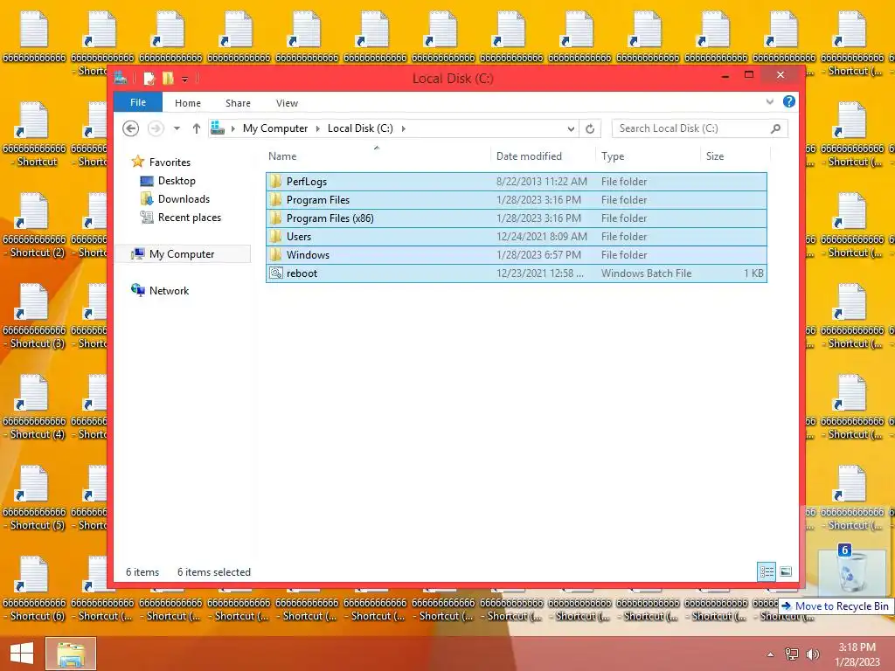Image resolution: width=895 pixels, height=671 pixels.
Task: Expand the root breadcrumb arrow before My Computer
Action: coord(232,129)
